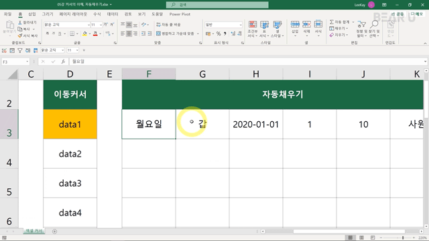Select top vertical alignment
Viewport: 429px width, 241px height.
(x=123, y=25)
